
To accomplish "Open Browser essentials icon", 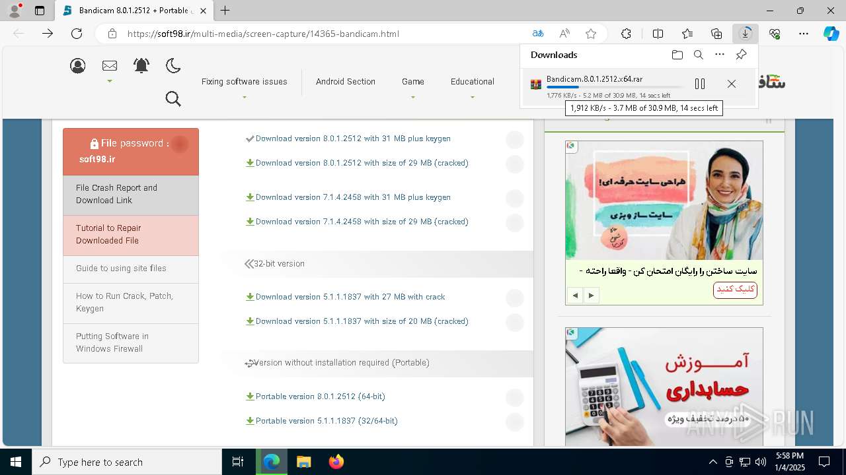I will pos(775,34).
